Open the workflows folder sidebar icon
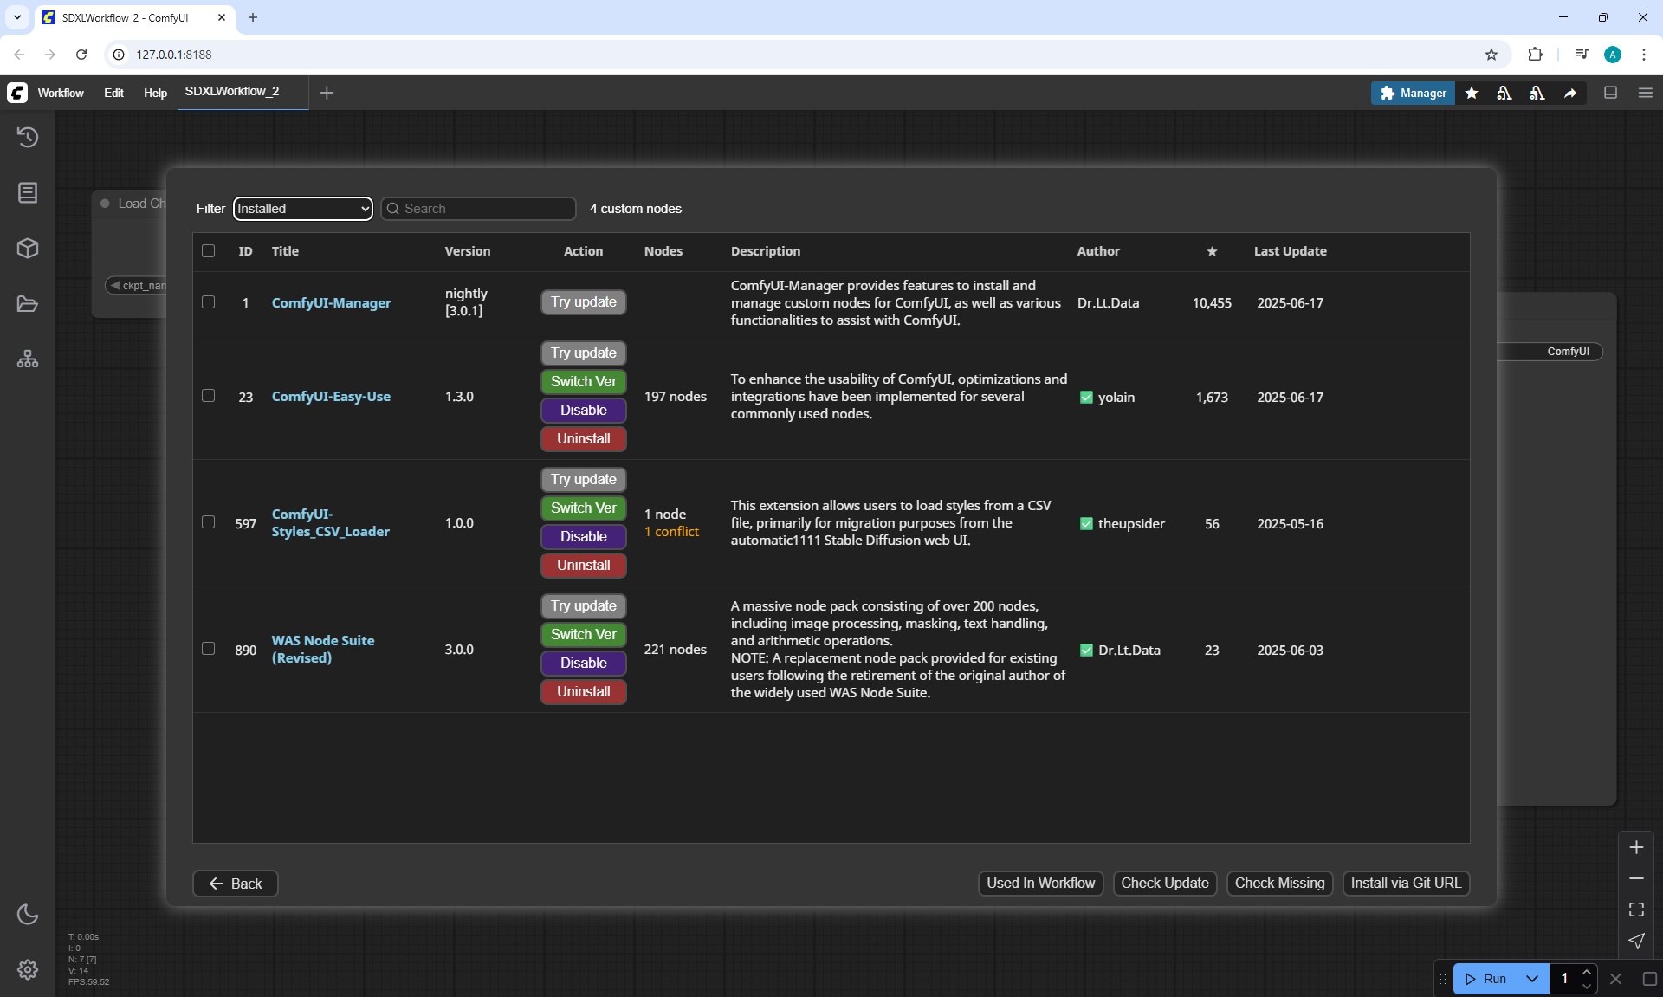Image resolution: width=1663 pixels, height=997 pixels. coord(28,304)
